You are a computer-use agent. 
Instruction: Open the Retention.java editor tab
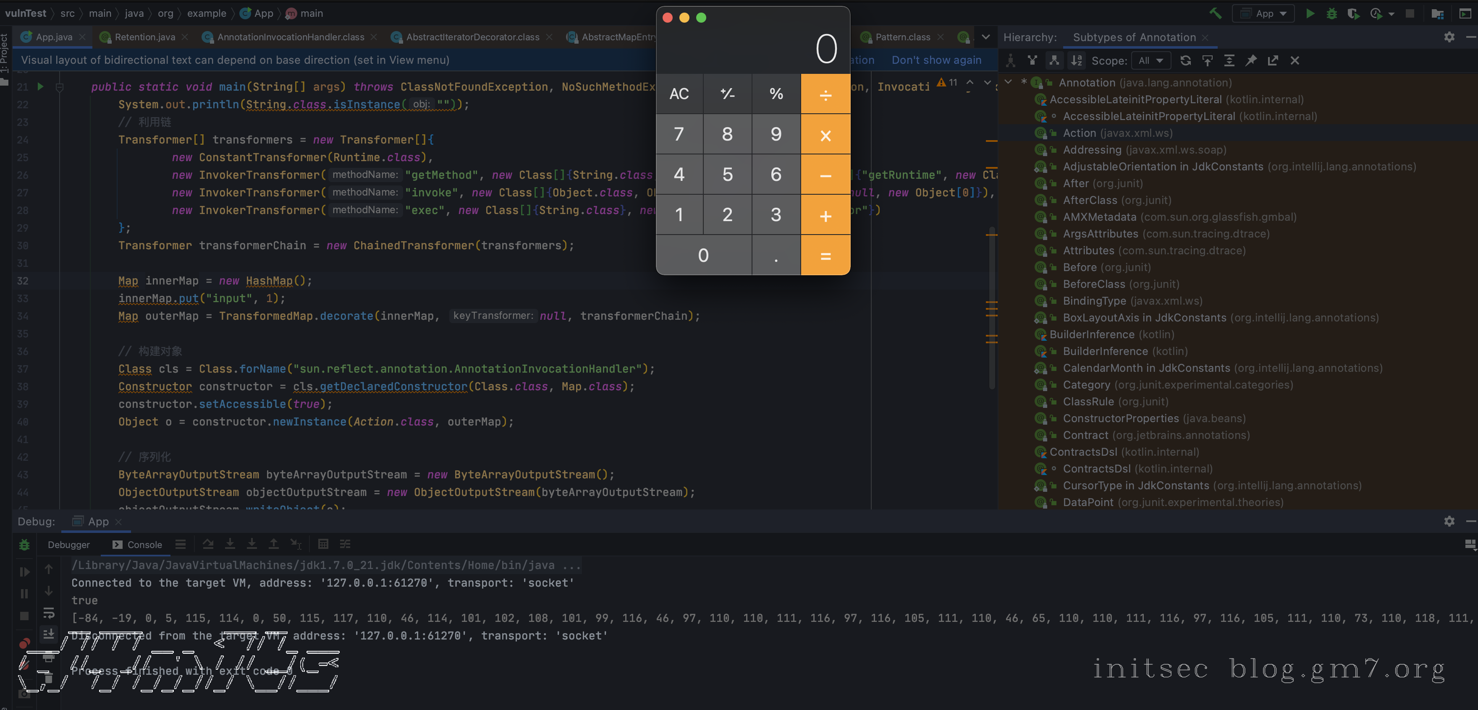point(144,37)
